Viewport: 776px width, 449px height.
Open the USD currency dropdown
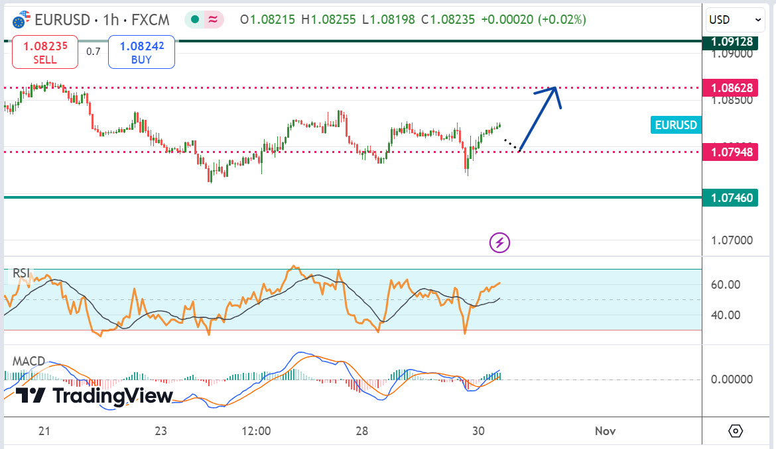click(x=736, y=20)
